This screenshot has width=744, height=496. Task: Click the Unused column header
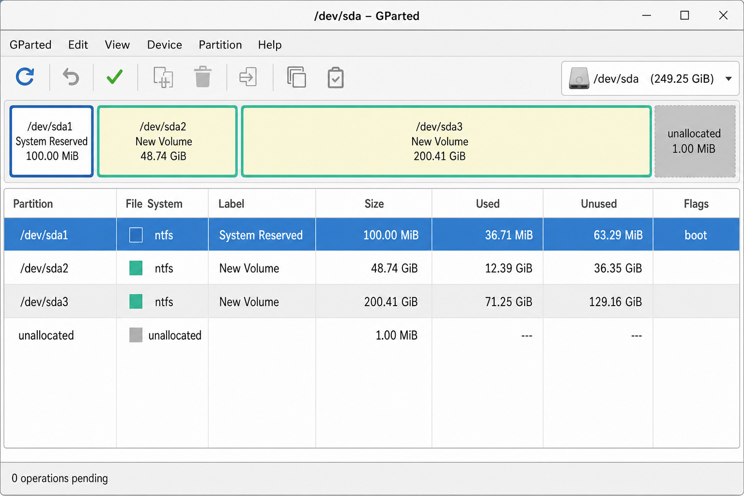(x=599, y=204)
